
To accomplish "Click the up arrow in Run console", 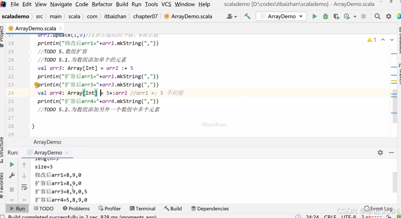I will coord(24,165).
